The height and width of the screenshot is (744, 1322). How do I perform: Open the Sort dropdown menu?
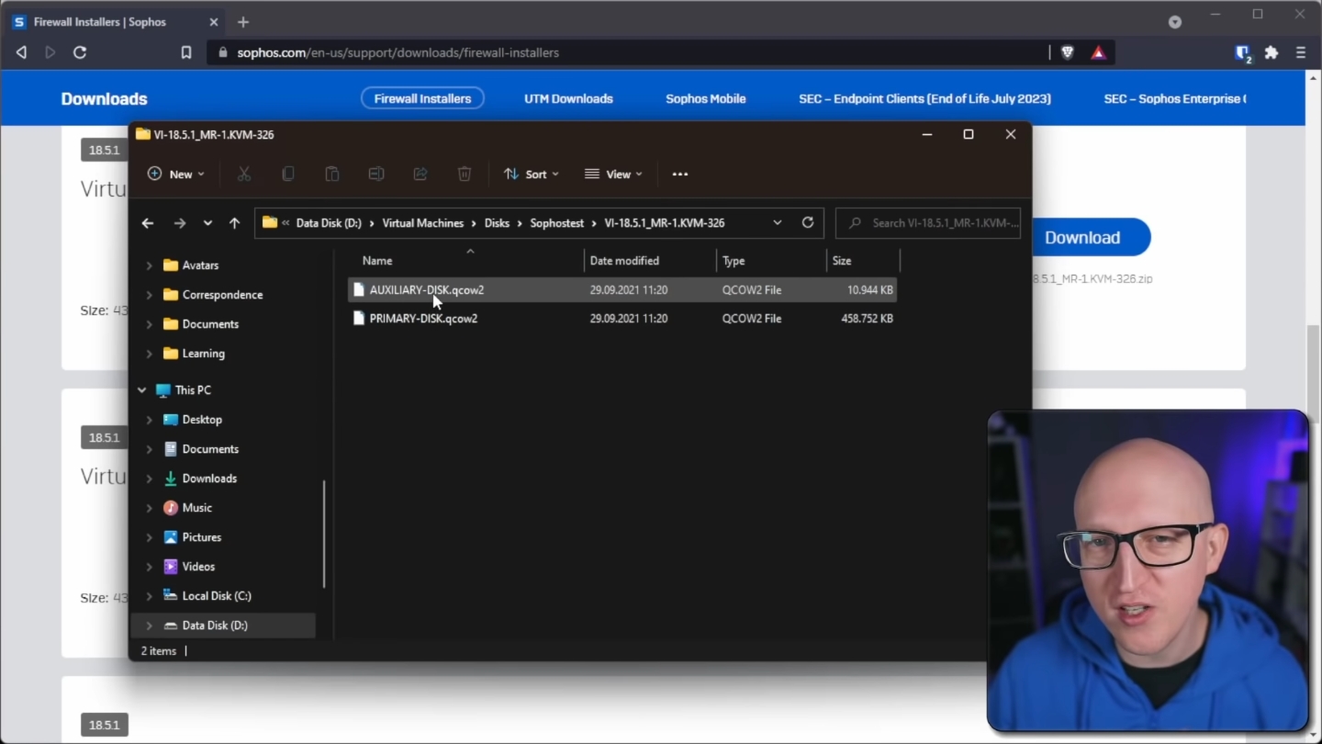[x=532, y=174]
